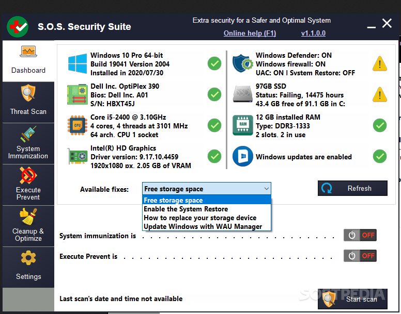The height and width of the screenshot is (314, 401).
Task: Click the RAM module icon
Action: click(x=243, y=125)
